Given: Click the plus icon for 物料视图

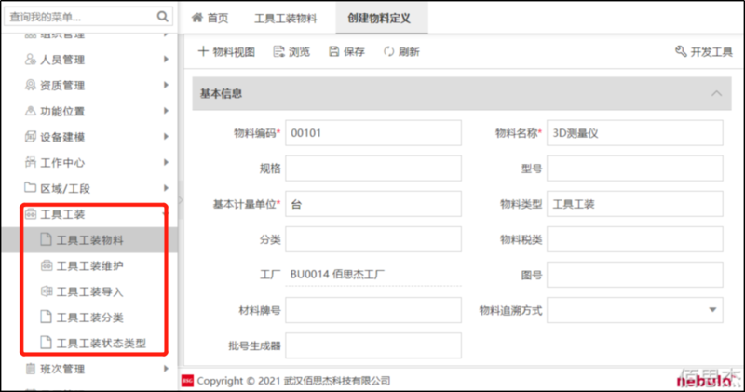Looking at the screenshot, I should coord(203,51).
